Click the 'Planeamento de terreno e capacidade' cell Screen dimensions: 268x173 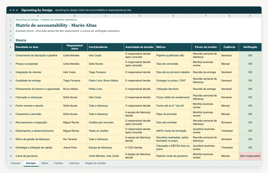point(38,89)
